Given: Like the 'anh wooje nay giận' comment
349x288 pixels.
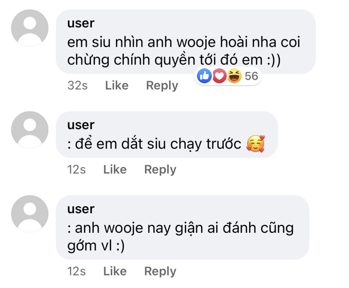Looking at the screenshot, I should (x=115, y=271).
